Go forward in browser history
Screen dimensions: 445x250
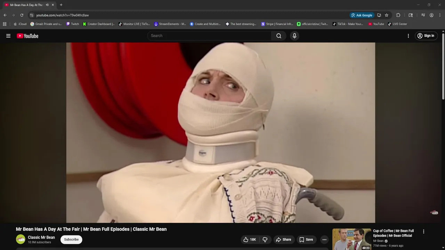[x=13, y=15]
